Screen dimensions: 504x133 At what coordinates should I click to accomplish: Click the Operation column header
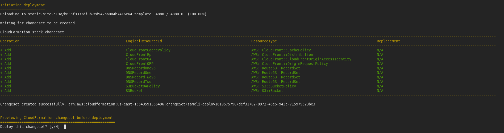tap(10, 41)
